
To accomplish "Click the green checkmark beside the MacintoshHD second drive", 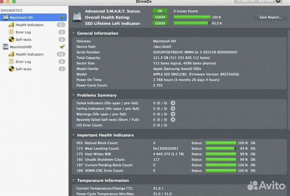I will pos(62,46).
